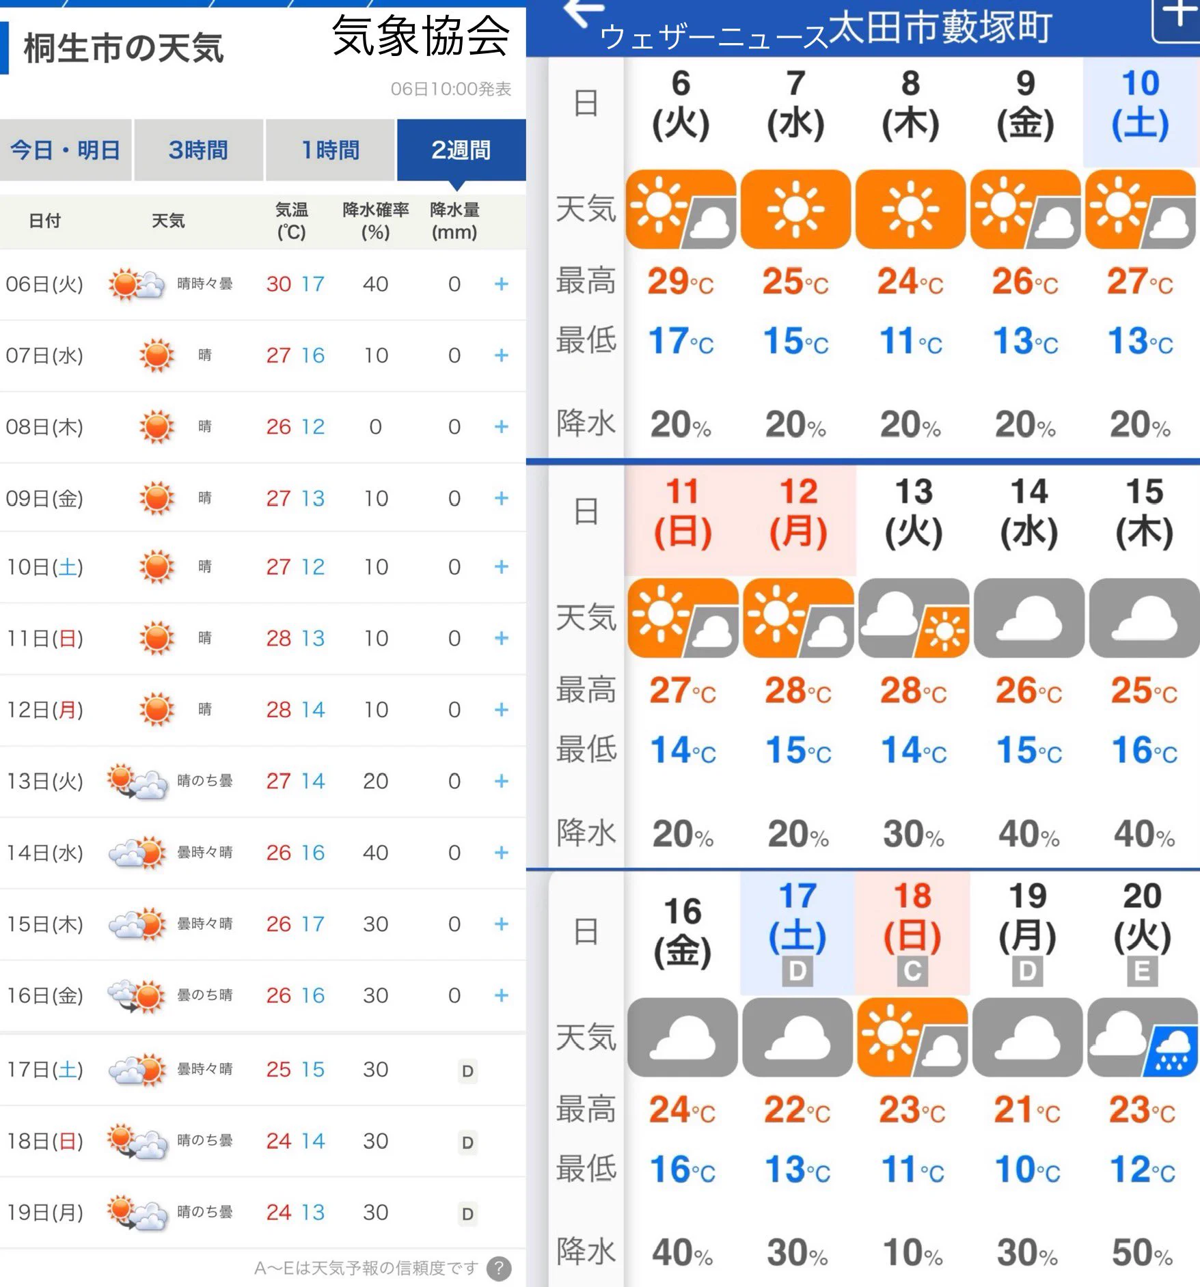The image size is (1200, 1287).
Task: Click 06日10:00発表 timestamp
Action: tap(451, 89)
